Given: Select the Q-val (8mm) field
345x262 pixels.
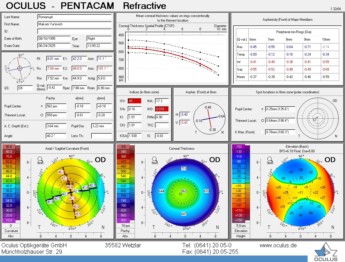Looking at the screenshot, I should (x=54, y=88).
